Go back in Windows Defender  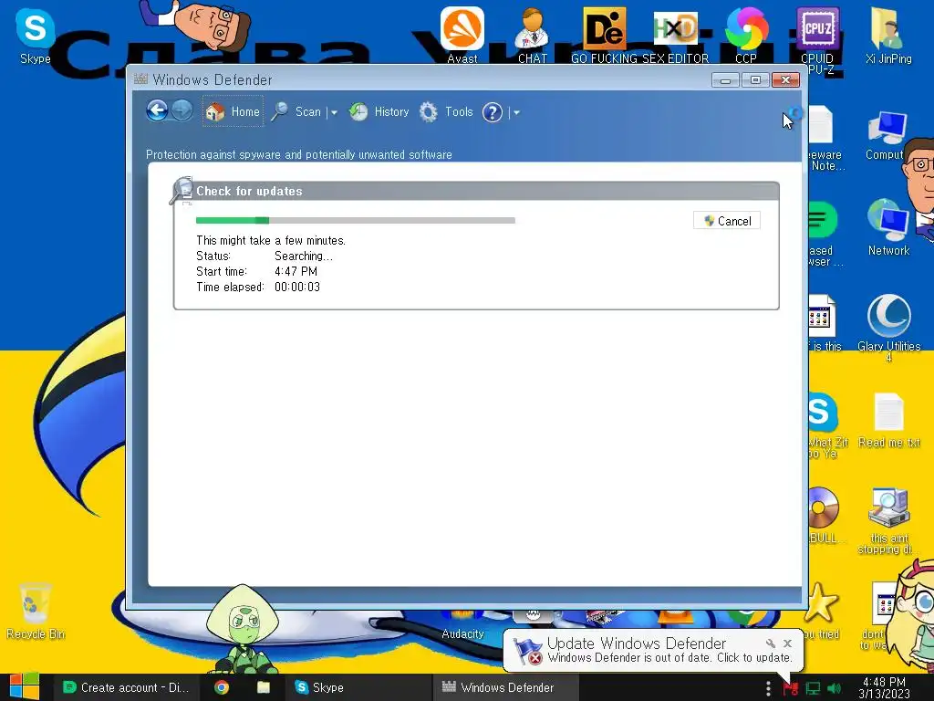[157, 110]
